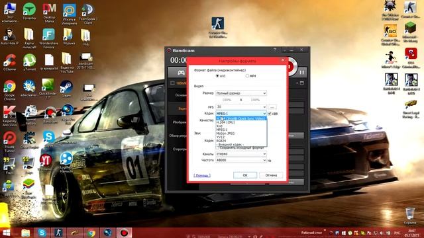The height and width of the screenshot is (238, 424).
Task: Open Chrome from the taskbar
Action: coord(91,233)
